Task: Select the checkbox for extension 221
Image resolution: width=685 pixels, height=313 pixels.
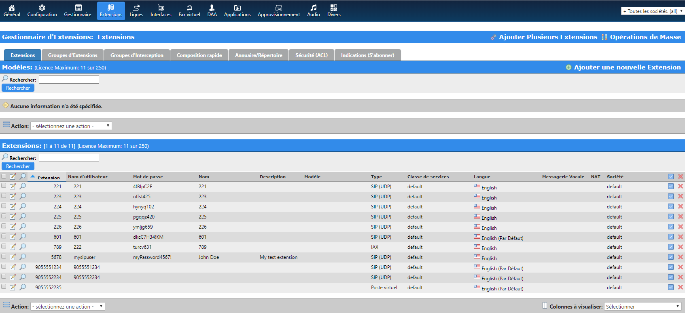Action: [4, 186]
